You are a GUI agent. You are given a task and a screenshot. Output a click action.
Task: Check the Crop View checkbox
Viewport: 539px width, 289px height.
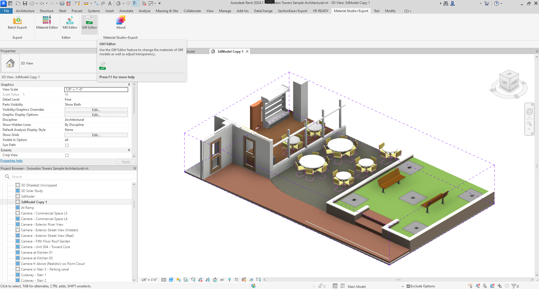(x=67, y=155)
